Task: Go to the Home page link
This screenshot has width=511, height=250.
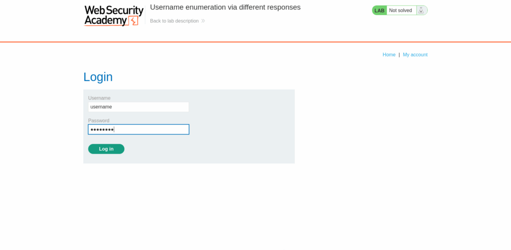Action: 389,55
